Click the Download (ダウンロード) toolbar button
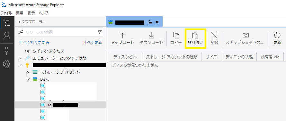The width and height of the screenshot is (286, 121). (x=151, y=38)
